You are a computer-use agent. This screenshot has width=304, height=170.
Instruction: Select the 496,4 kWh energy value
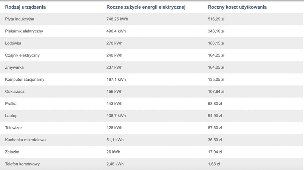click(116, 31)
